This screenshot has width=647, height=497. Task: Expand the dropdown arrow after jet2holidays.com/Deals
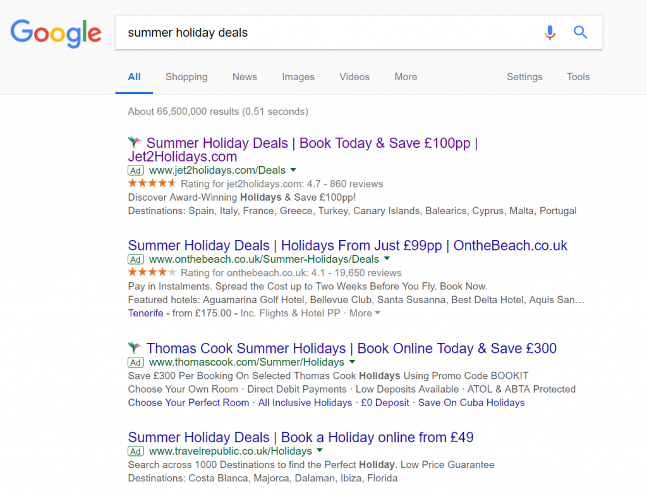coord(293,170)
